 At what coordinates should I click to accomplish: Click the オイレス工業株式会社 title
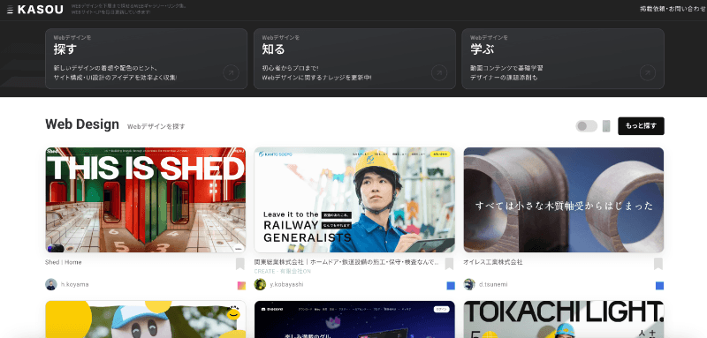(493, 262)
